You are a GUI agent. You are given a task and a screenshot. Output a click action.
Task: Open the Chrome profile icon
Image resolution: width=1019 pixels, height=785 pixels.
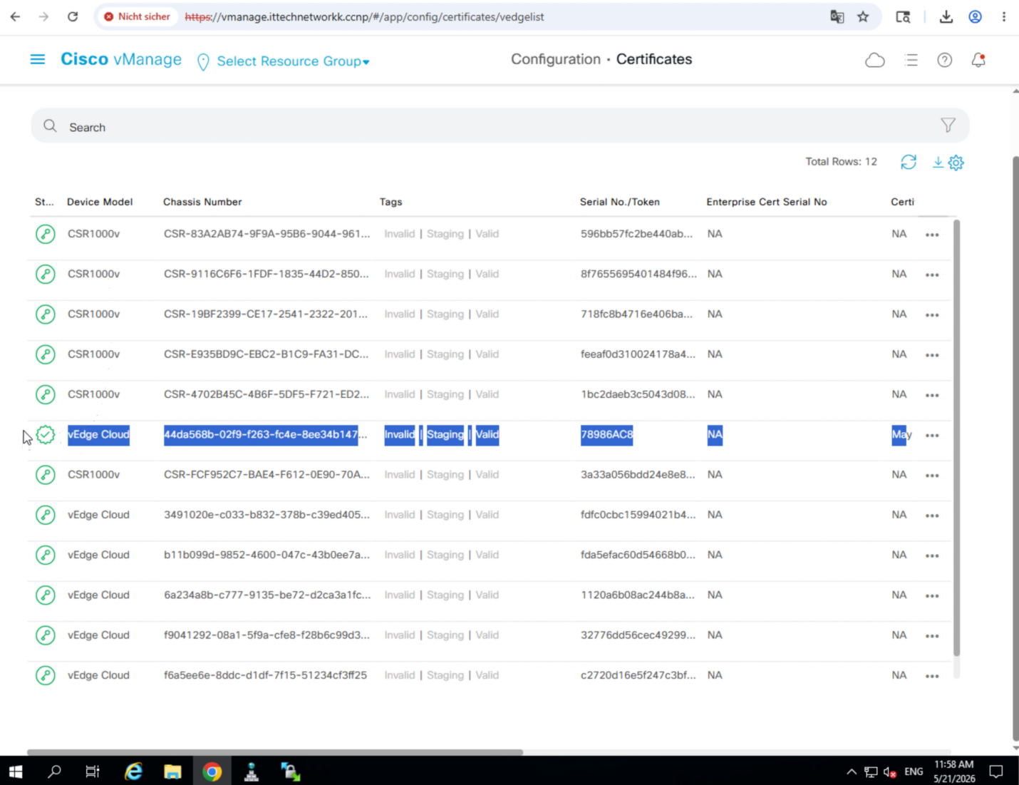tap(975, 16)
